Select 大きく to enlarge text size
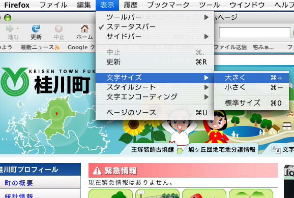Image resolution: width=294 pixels, height=198 pixels. pos(251,78)
